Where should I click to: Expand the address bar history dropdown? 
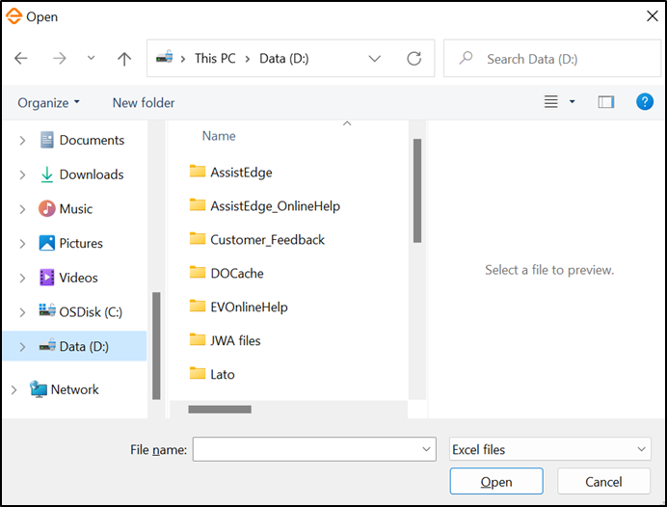[x=374, y=58]
